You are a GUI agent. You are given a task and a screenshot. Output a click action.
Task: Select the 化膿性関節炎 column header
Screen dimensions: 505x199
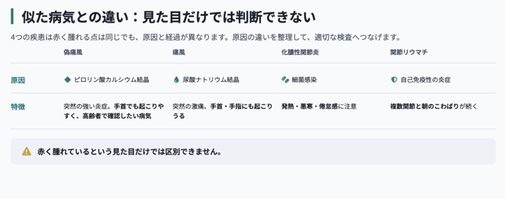click(300, 52)
